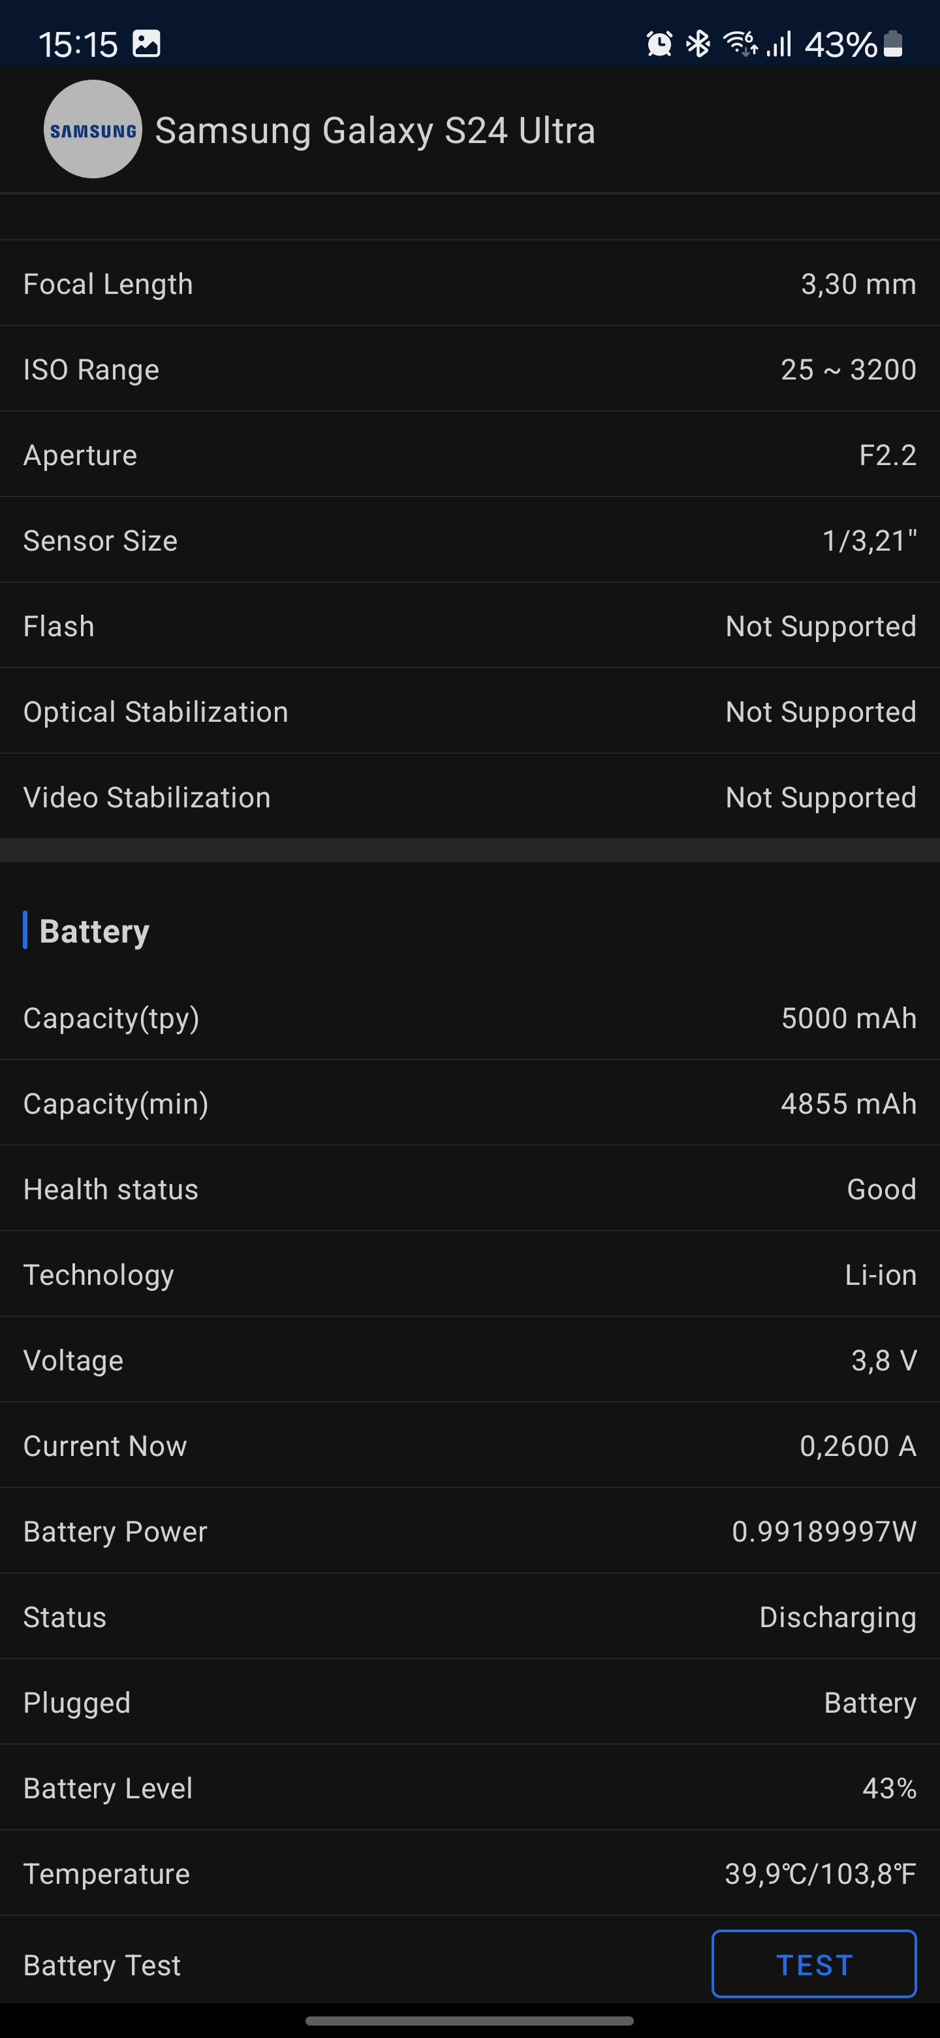Tap the Battery section header
The height and width of the screenshot is (2038, 940).
point(94,931)
